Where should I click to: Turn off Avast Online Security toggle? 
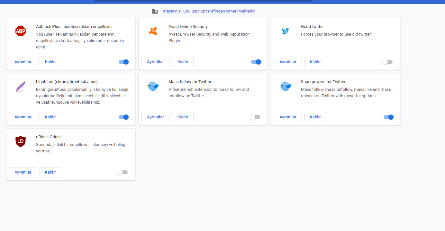[256, 62]
